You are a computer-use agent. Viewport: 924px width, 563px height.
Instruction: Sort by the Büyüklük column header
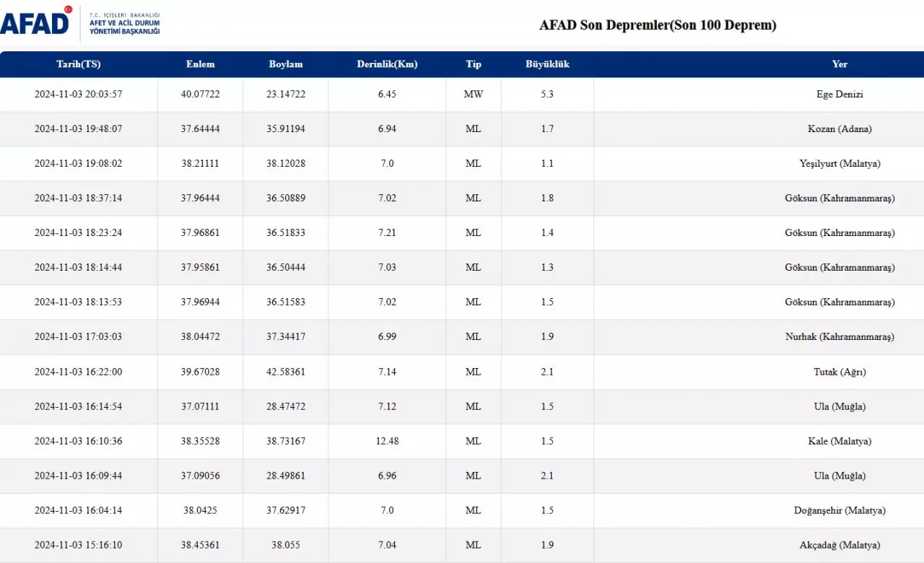click(547, 64)
